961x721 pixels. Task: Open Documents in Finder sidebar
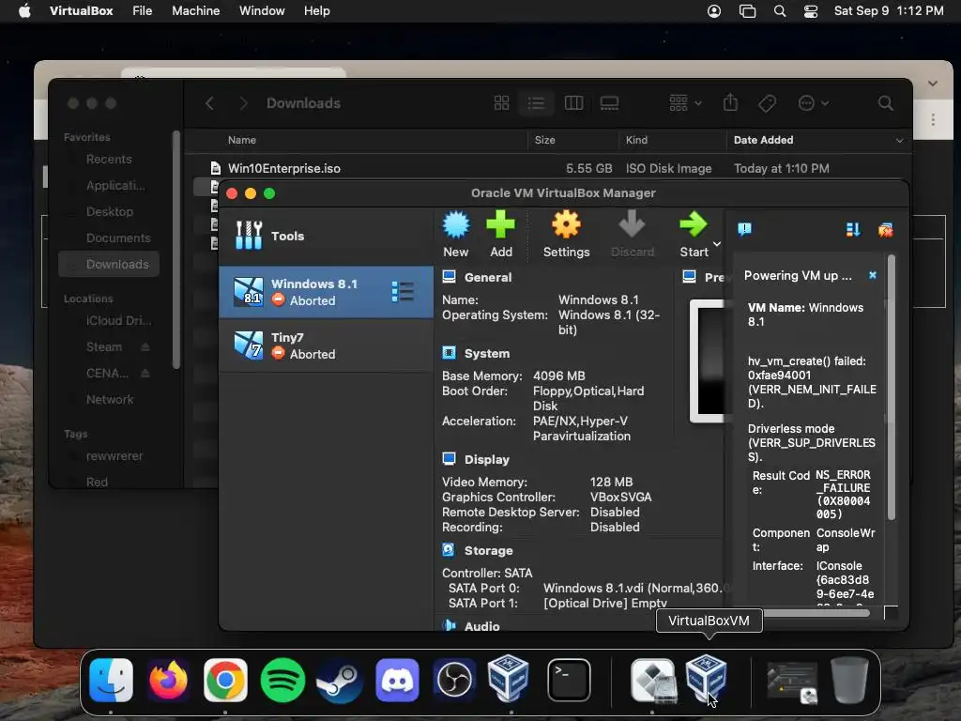tap(117, 238)
